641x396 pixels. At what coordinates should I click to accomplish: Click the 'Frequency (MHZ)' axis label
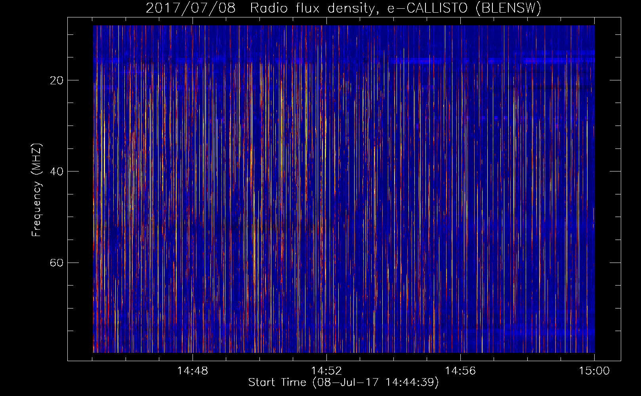[36, 190]
